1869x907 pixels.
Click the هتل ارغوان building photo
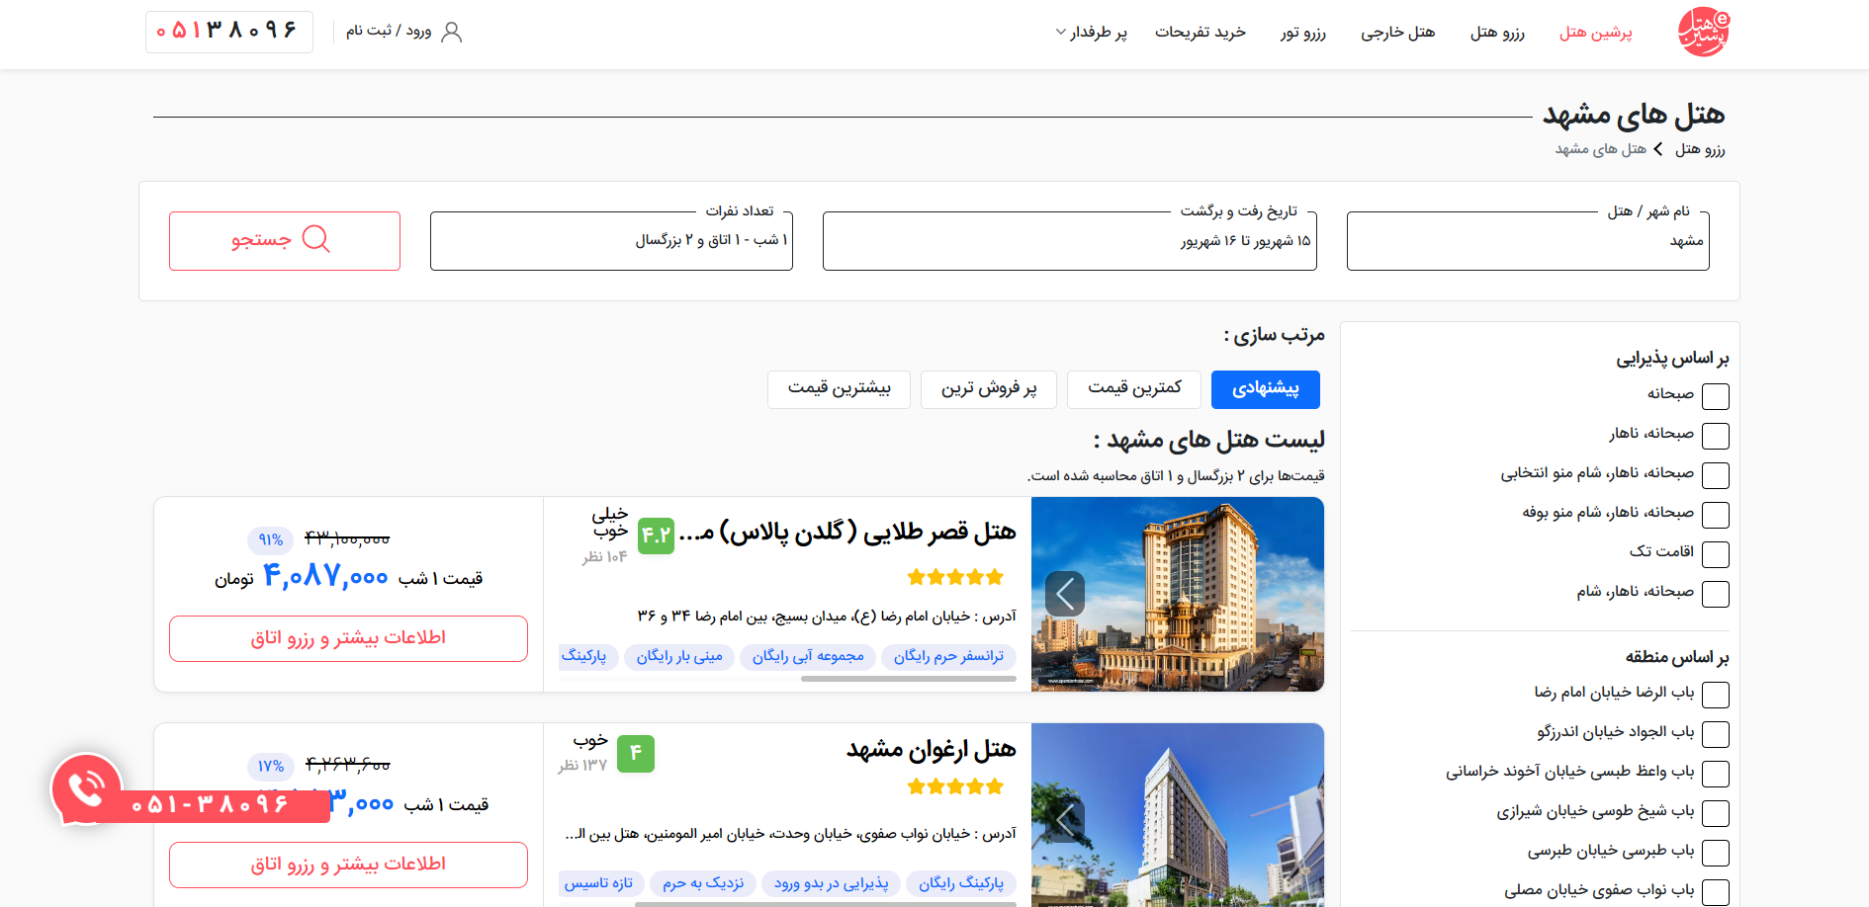point(1178,815)
